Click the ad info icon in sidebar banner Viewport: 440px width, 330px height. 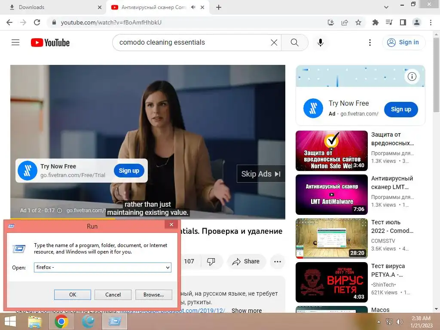point(412,76)
